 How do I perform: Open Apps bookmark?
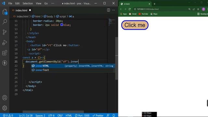123,14
